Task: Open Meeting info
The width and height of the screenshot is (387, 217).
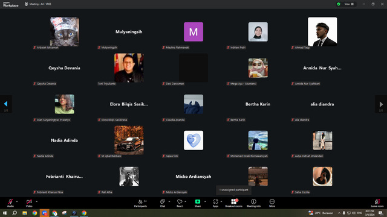Action: tap(253, 203)
